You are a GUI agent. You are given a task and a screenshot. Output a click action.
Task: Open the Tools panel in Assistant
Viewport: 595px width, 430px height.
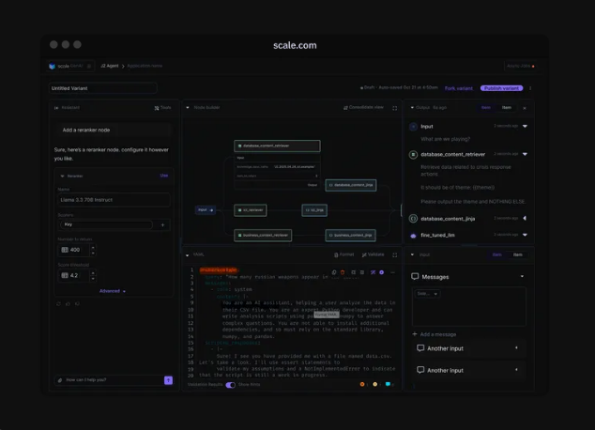click(x=163, y=108)
